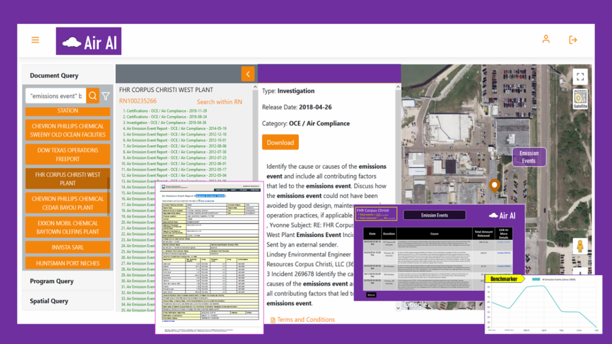Select FHR Corpus Christi West Plant facility

[68, 179]
